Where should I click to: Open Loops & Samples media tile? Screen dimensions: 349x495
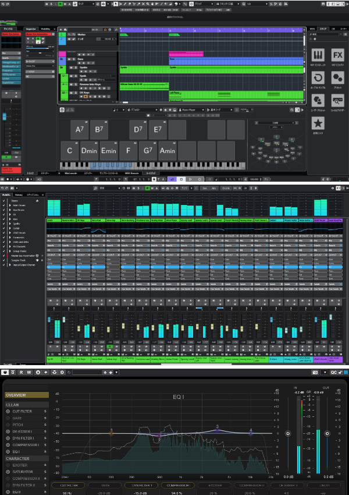[318, 77]
